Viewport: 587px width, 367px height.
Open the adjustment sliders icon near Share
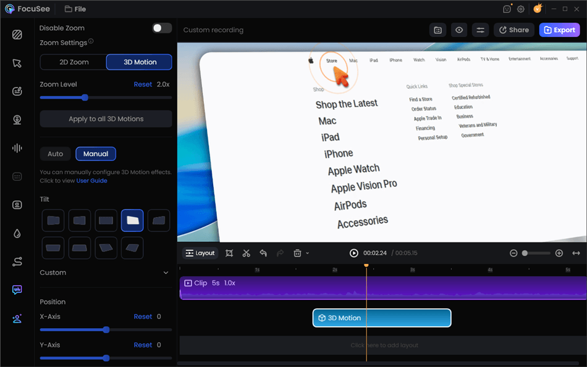tap(480, 30)
